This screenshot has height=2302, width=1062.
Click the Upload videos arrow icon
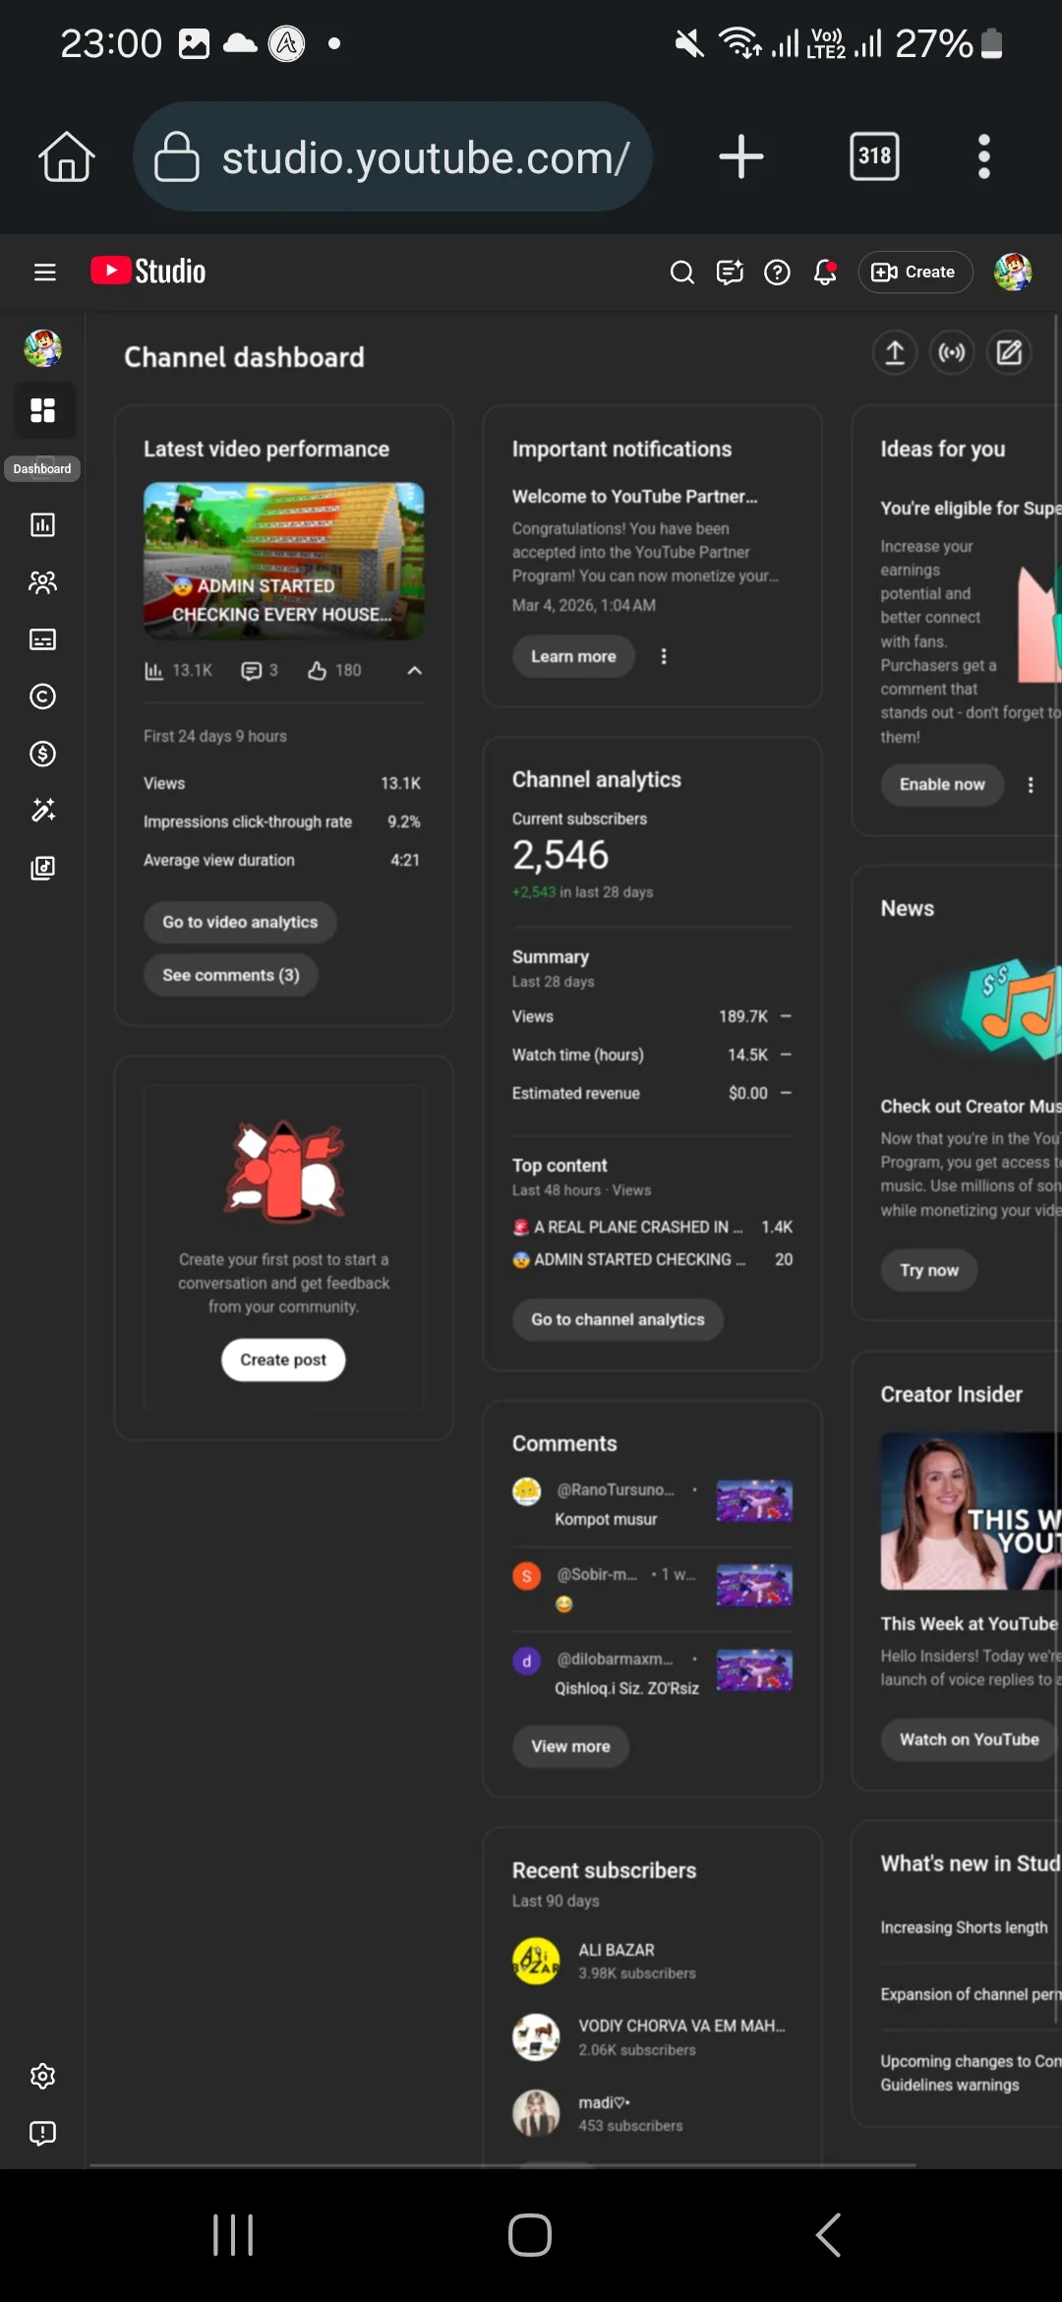[x=895, y=352]
